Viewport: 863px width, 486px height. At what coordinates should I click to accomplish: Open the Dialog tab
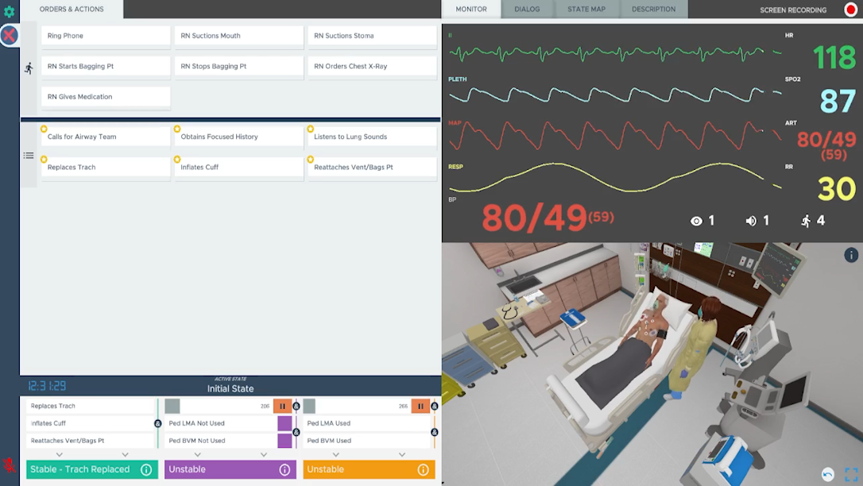click(x=527, y=10)
